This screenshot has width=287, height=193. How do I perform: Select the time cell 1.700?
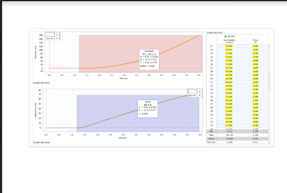pyautogui.click(x=255, y=53)
